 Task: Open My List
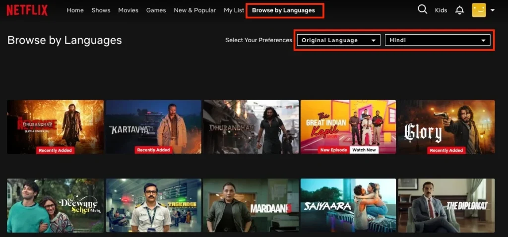coord(234,10)
